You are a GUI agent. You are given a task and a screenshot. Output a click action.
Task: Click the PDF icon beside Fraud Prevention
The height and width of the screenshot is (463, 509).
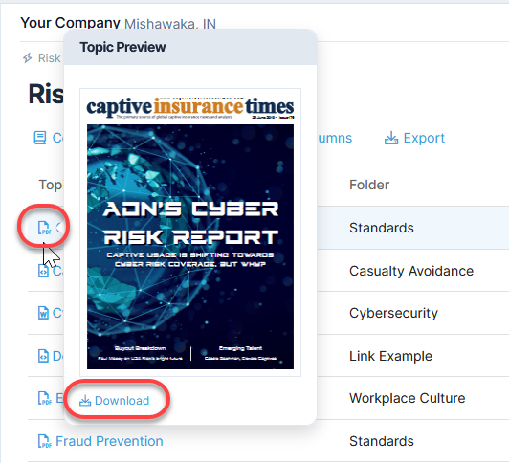click(45, 441)
